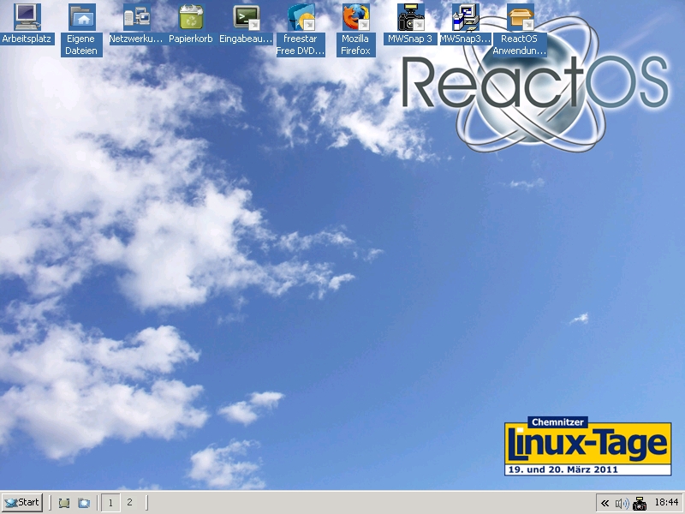This screenshot has width=685, height=514.
Task: Click the first quick launch taskbar icon
Action: tap(63, 503)
